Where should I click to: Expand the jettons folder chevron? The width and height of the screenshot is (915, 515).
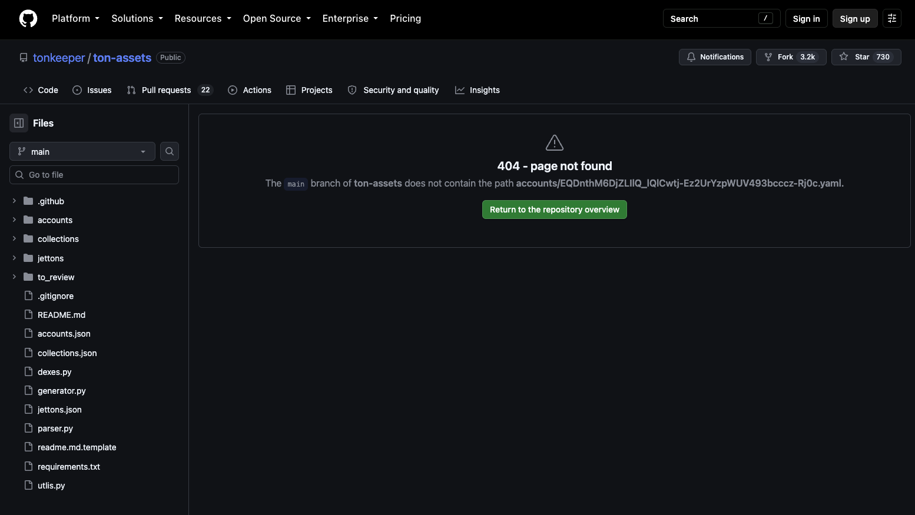[x=14, y=258]
